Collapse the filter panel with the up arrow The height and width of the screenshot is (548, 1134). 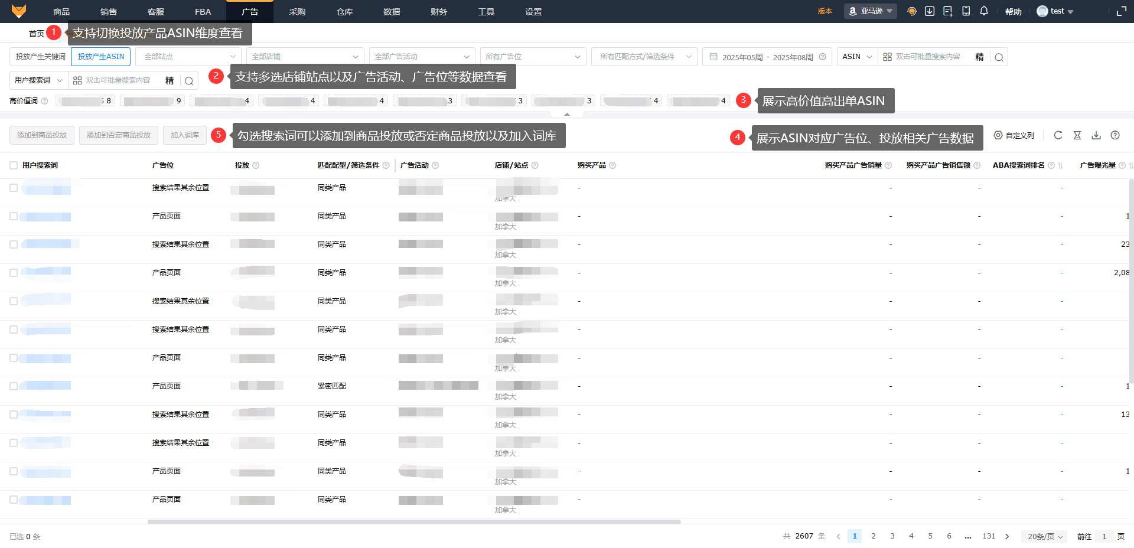567,114
